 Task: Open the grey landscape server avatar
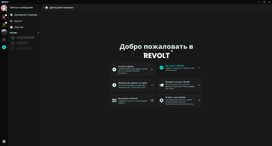(4, 32)
